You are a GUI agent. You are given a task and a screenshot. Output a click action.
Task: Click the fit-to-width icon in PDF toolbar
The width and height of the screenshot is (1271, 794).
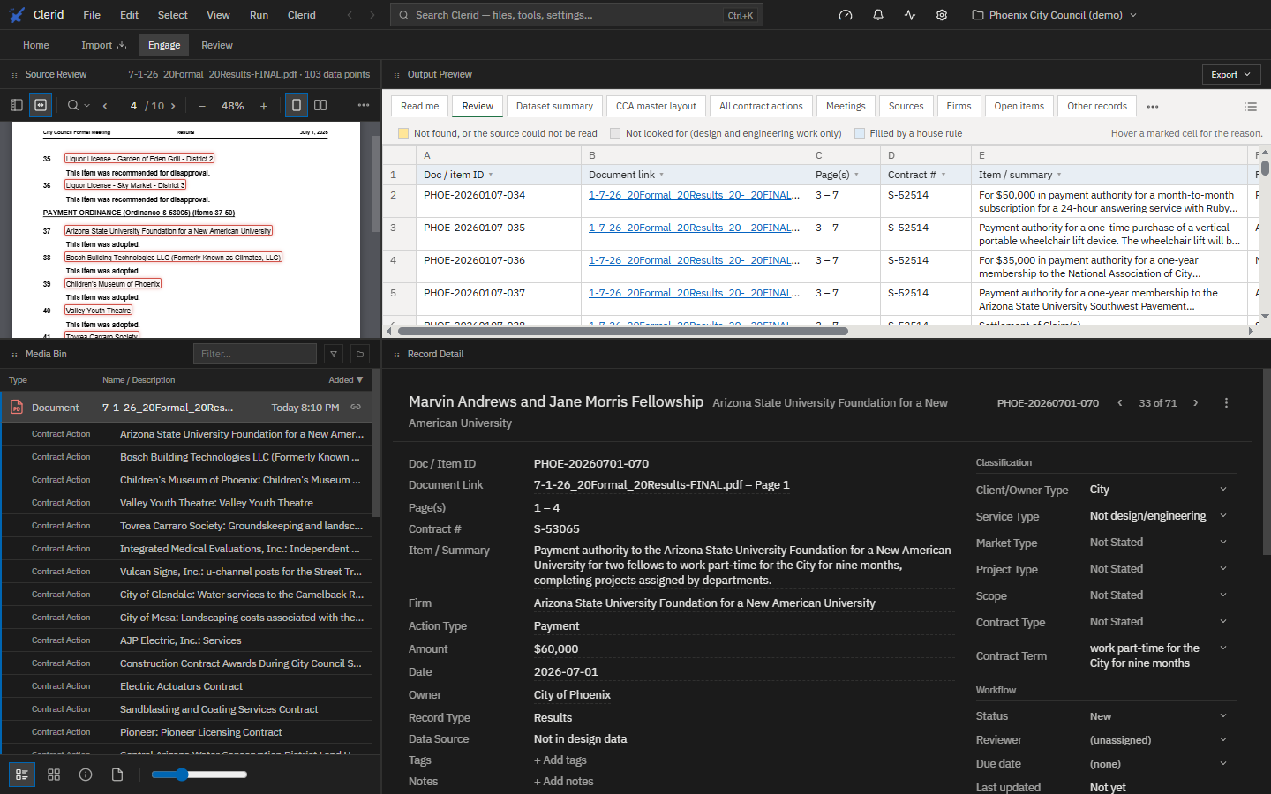click(x=41, y=105)
